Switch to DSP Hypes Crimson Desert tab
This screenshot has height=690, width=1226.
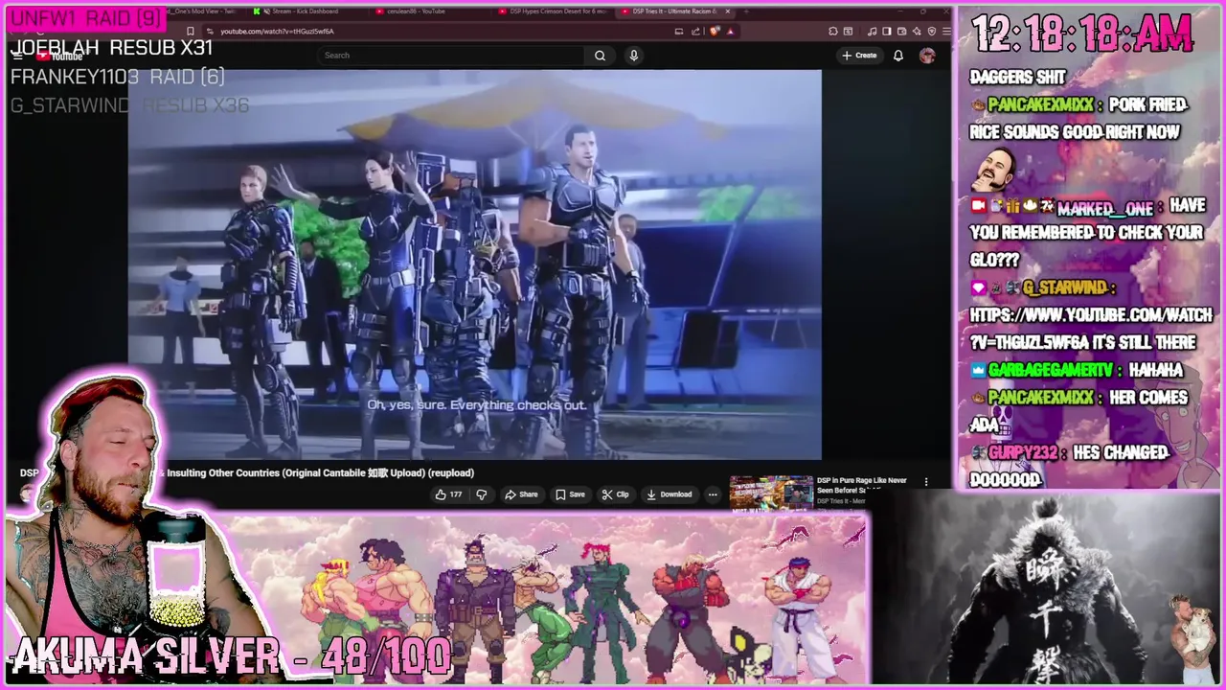pyautogui.click(x=554, y=11)
